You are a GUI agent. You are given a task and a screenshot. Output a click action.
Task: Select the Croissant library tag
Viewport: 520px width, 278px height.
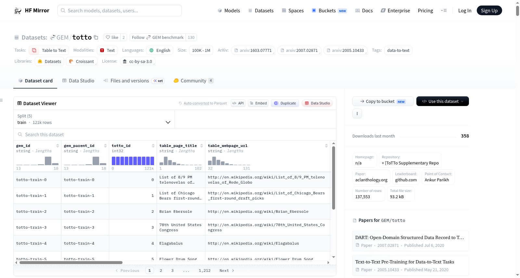coord(82,61)
